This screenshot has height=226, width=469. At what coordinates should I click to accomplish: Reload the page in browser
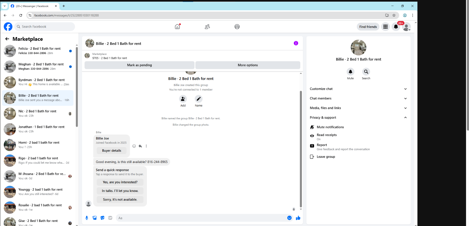(x=21, y=15)
